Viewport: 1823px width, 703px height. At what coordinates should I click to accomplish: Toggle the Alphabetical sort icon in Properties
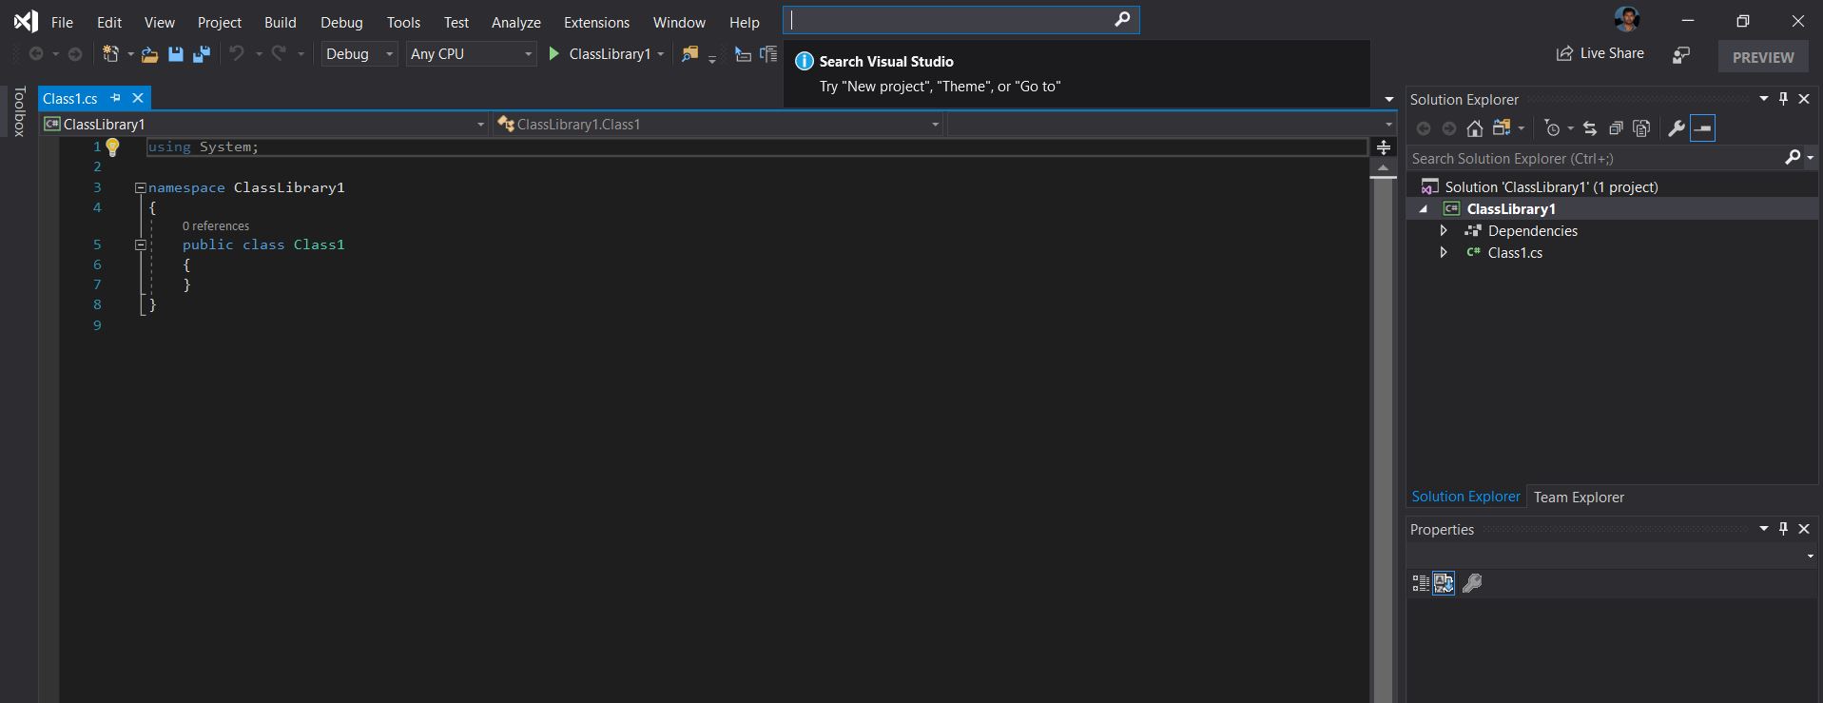coord(1444,583)
